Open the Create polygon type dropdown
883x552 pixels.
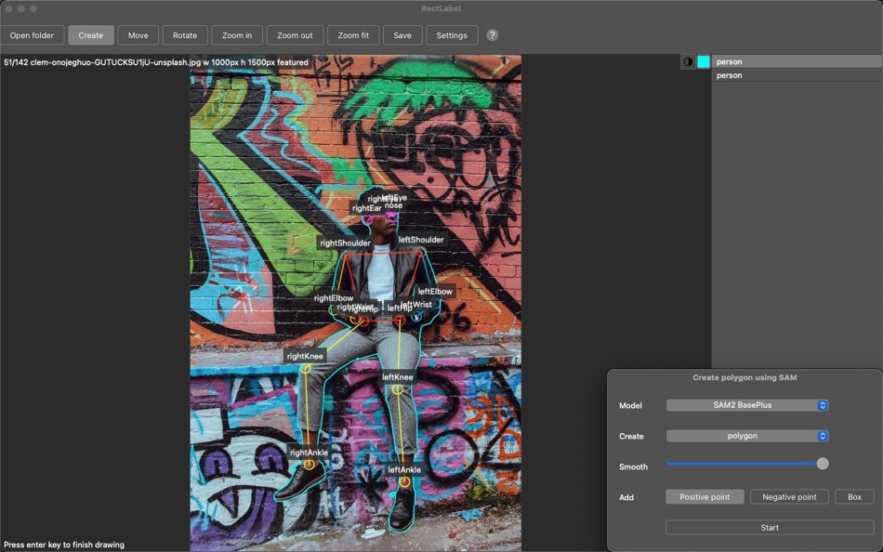pos(747,436)
